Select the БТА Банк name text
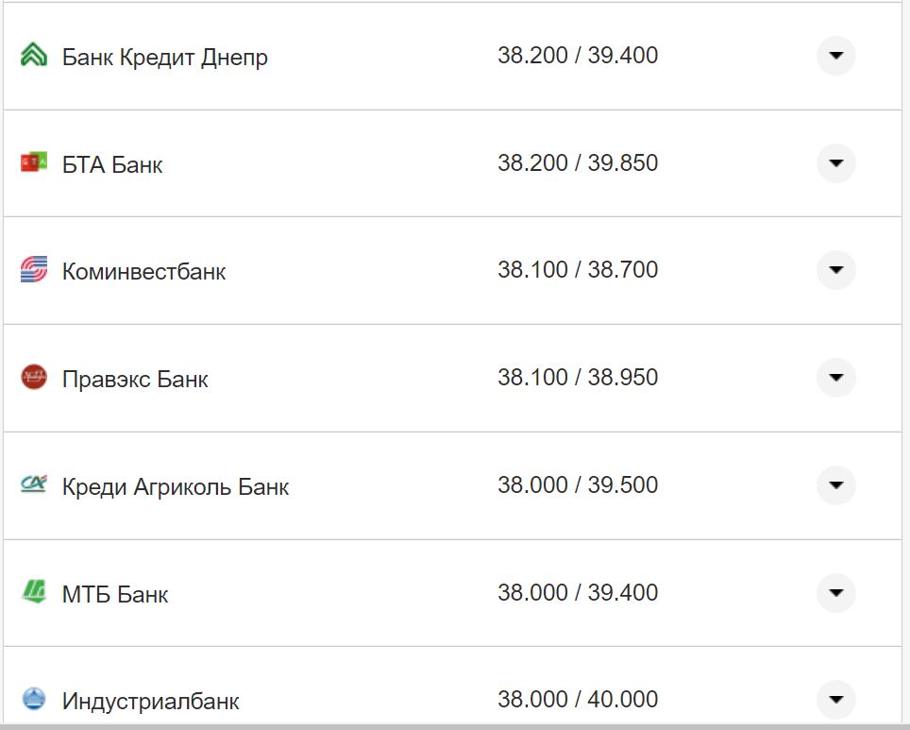 click(x=111, y=163)
